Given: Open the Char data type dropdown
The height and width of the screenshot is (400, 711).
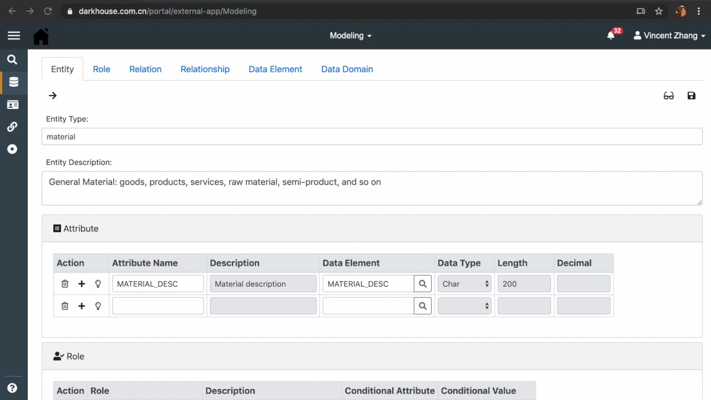Looking at the screenshot, I should (x=465, y=284).
